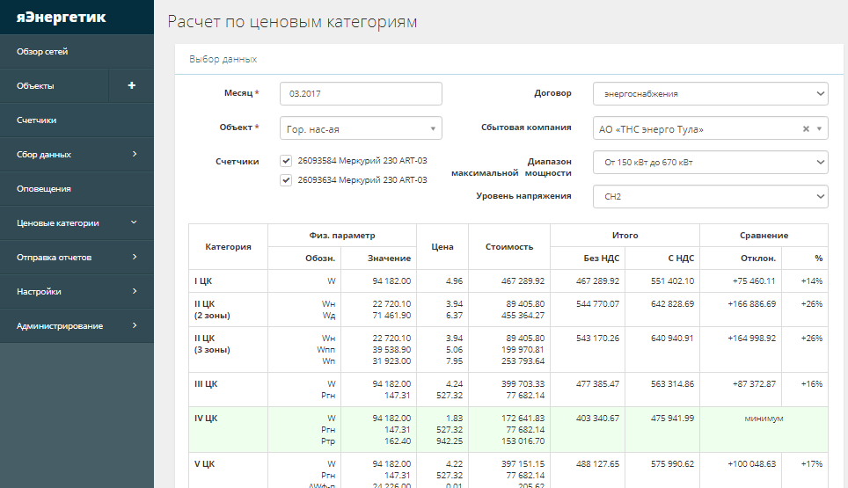Click the минимум label in IV ЦК row

point(764,419)
